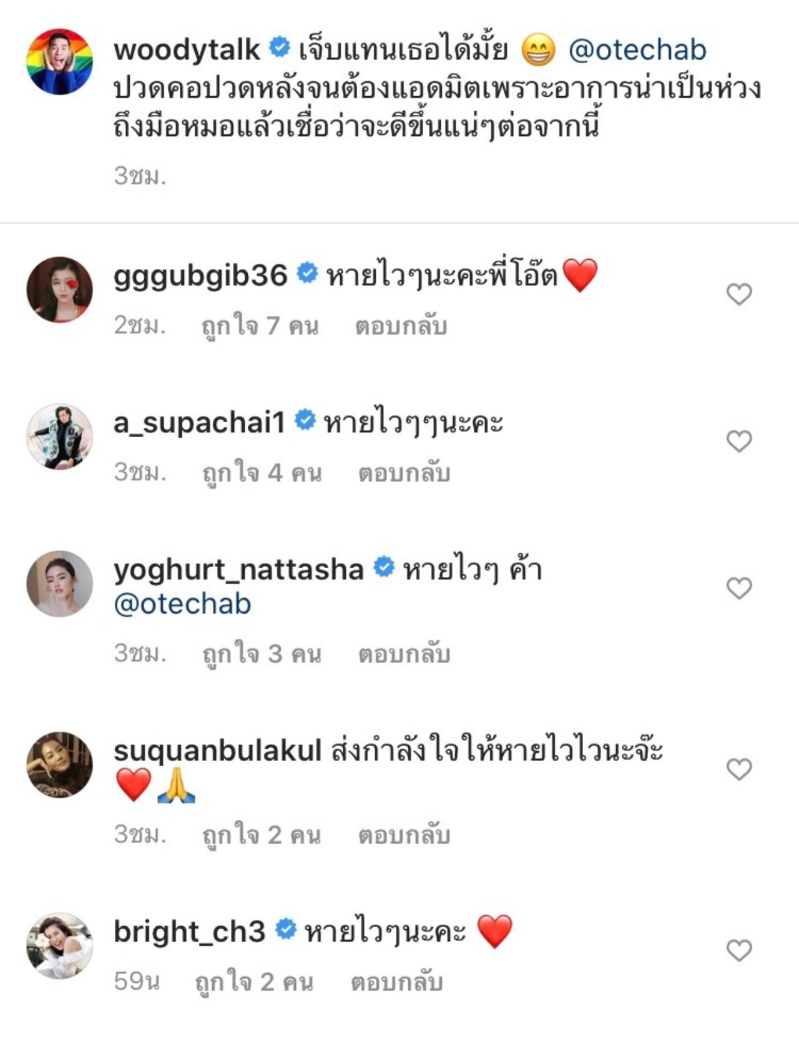Viewport: 799px width, 1044px height.
Task: View a_supachai1's avatar
Action: [x=59, y=436]
